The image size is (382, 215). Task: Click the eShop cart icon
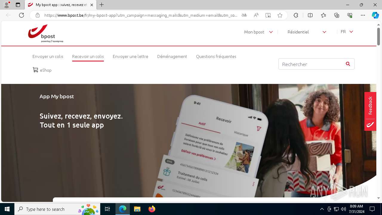36,70
